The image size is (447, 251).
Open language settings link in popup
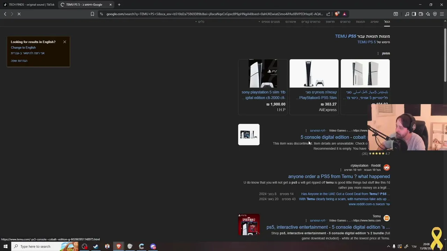(x=19, y=61)
